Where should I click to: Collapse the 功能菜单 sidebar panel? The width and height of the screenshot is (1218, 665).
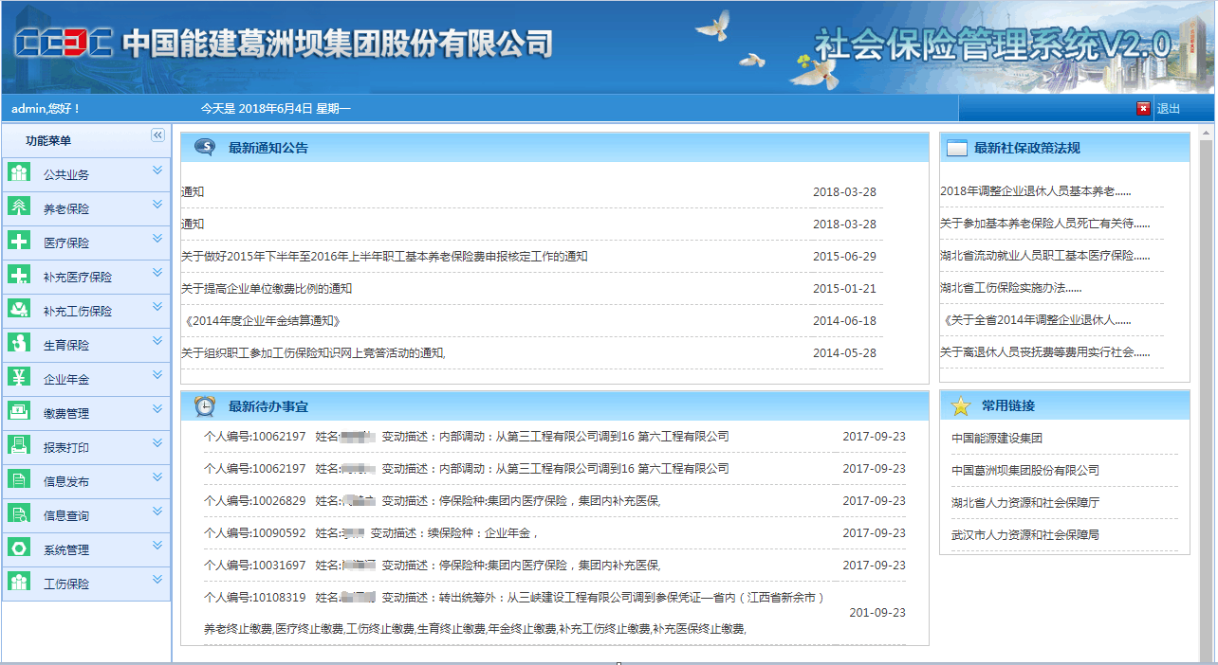(158, 135)
